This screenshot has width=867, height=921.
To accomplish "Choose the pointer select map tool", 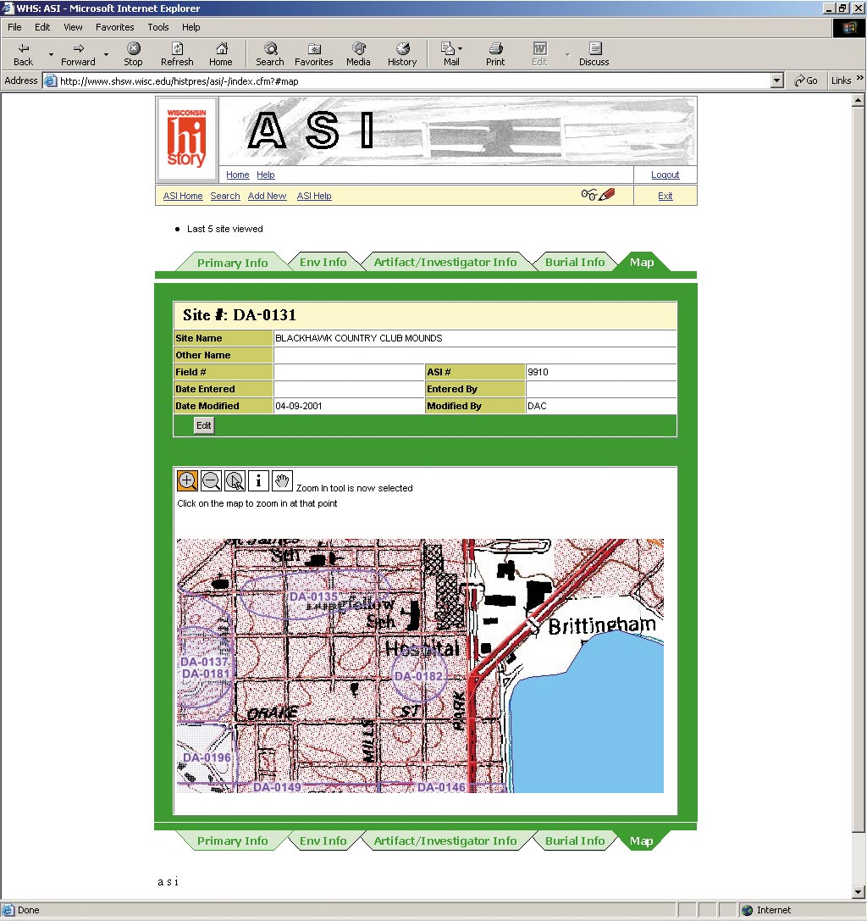I will tap(235, 481).
